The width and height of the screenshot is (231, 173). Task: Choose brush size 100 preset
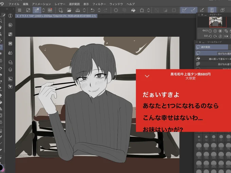coord(206,156)
